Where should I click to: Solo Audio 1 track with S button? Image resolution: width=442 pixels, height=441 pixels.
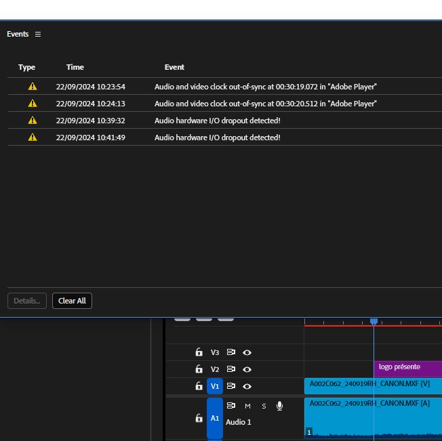(264, 406)
